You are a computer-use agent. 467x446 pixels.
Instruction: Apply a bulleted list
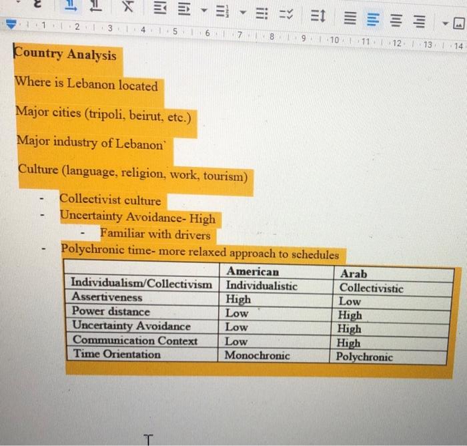pyautogui.click(x=262, y=13)
